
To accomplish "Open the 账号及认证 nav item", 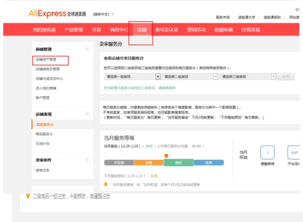I will (167, 29).
